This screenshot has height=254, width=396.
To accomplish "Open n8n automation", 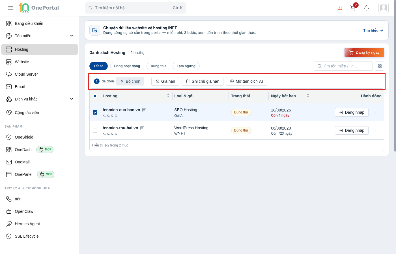I will 40,199.
